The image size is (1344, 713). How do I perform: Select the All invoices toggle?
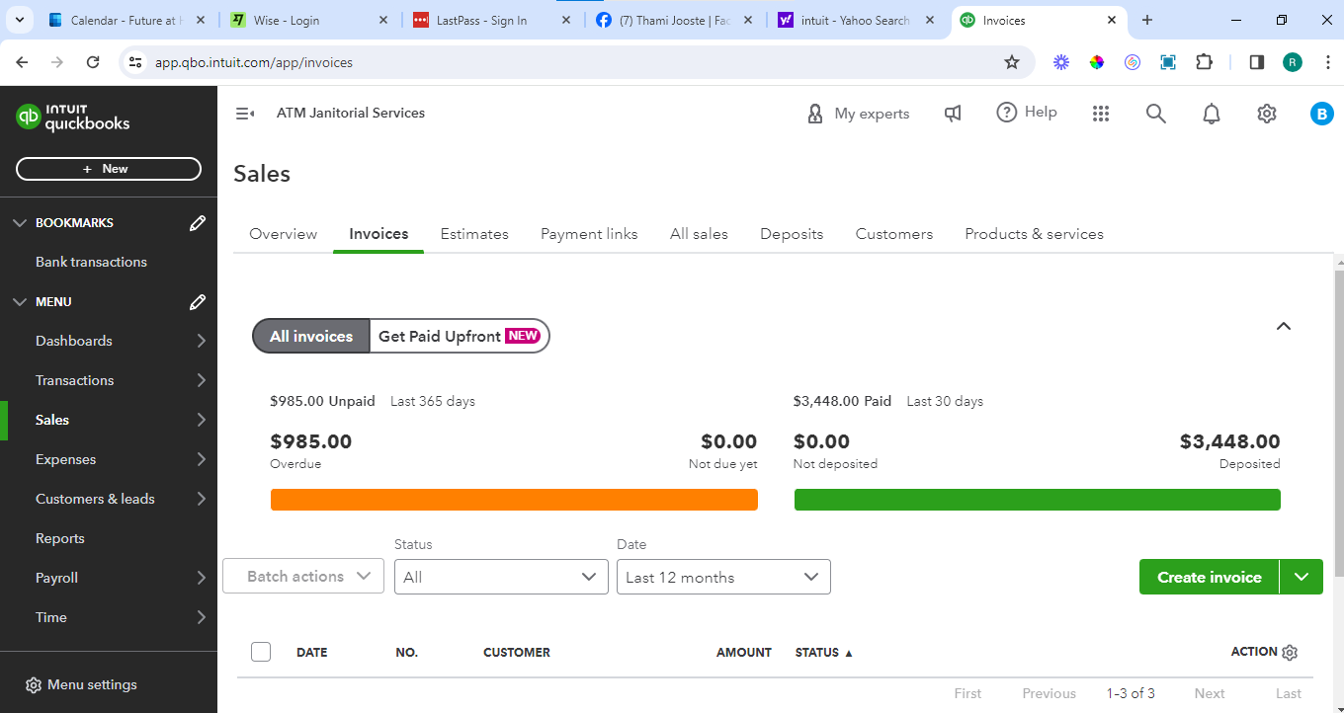pyautogui.click(x=311, y=336)
